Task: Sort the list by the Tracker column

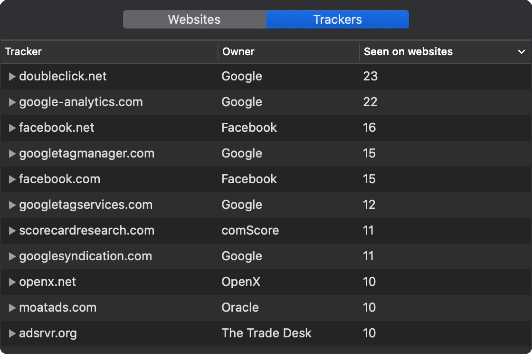Action: click(x=24, y=51)
